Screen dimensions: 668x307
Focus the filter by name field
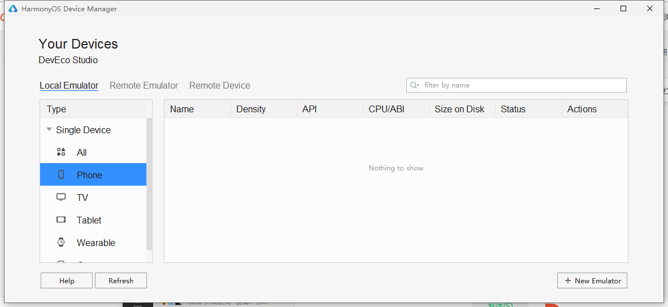517,85
